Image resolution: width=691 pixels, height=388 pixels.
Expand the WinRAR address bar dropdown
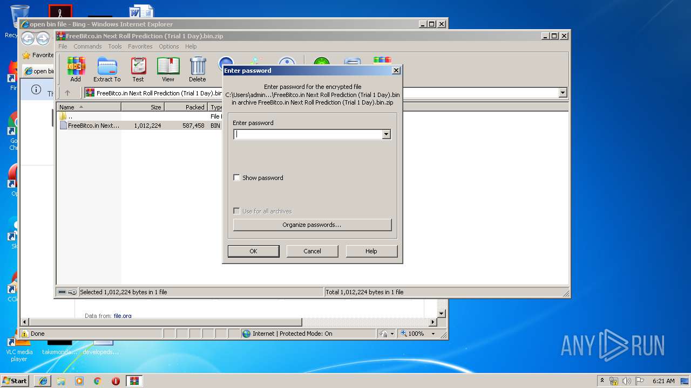coord(563,93)
